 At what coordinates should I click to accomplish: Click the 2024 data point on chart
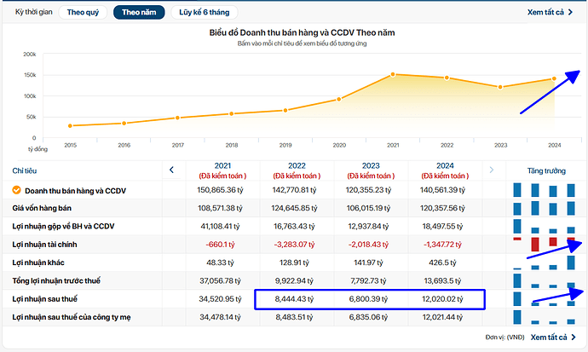pos(554,78)
